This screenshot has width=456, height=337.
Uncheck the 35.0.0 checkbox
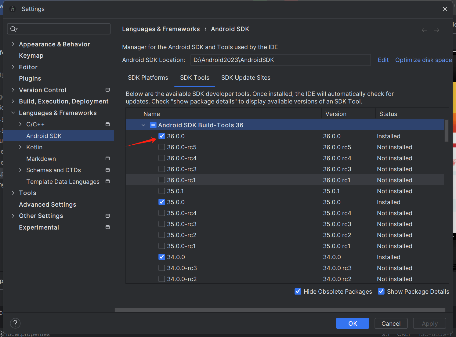pos(162,202)
